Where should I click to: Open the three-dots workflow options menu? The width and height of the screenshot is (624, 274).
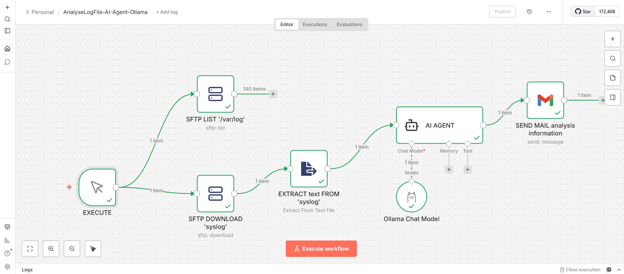coord(549,12)
